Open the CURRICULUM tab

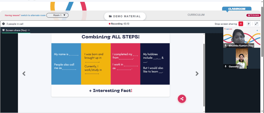pyautogui.click(x=196, y=15)
